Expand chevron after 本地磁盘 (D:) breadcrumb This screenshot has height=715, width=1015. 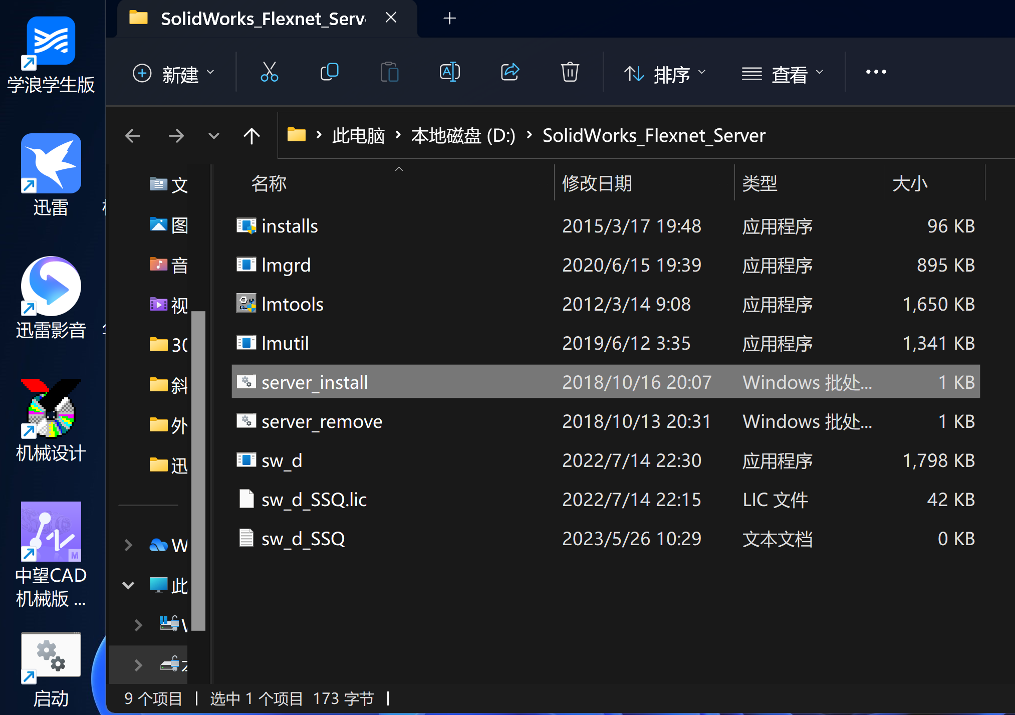[530, 135]
